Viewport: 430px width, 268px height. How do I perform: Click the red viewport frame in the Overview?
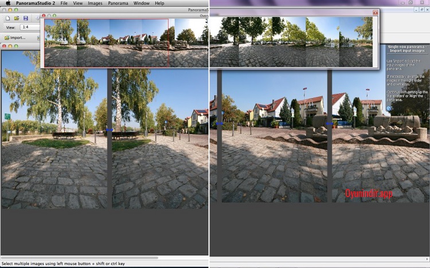pyautogui.click(x=107, y=43)
